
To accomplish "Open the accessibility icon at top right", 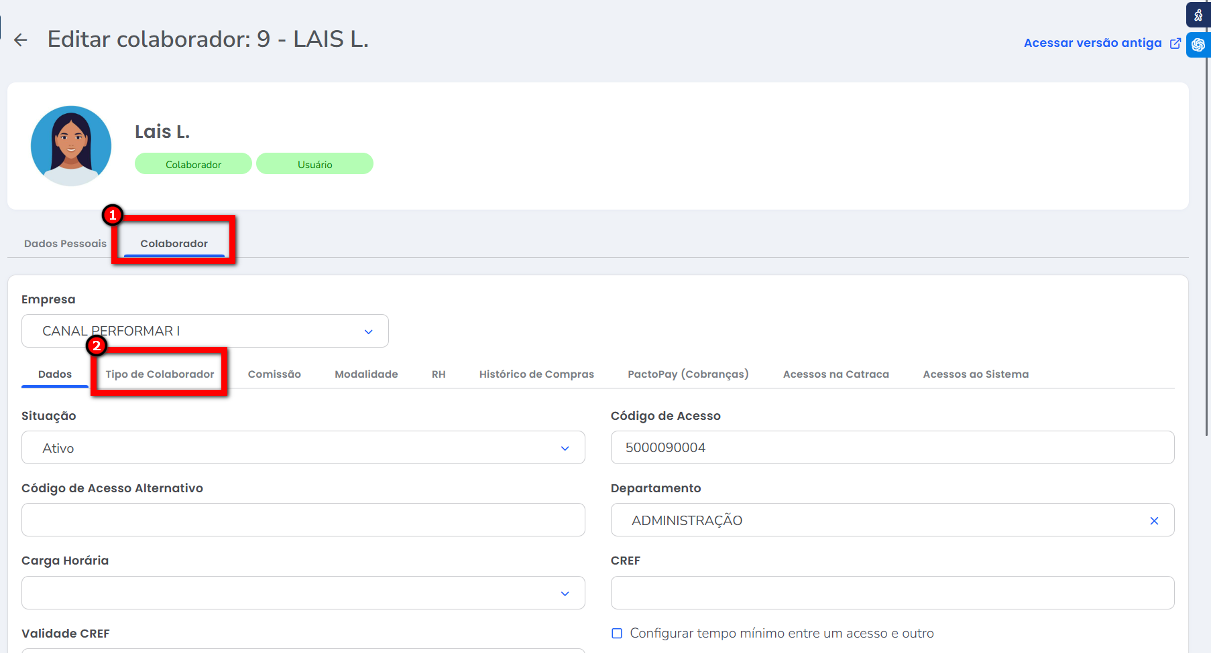I will (x=1198, y=15).
